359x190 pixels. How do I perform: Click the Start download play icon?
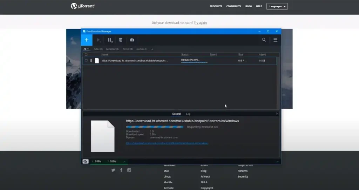pos(99,40)
